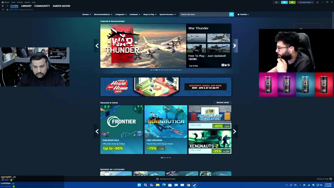
Task: Open the AMEER MZORI profile tab
Action: (61, 6)
